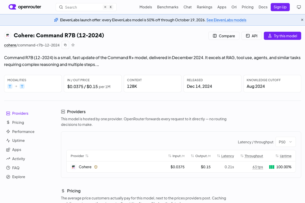Screen dimensions: 305x203
Task: Open the Ori nav item
Action: tap(234, 7)
